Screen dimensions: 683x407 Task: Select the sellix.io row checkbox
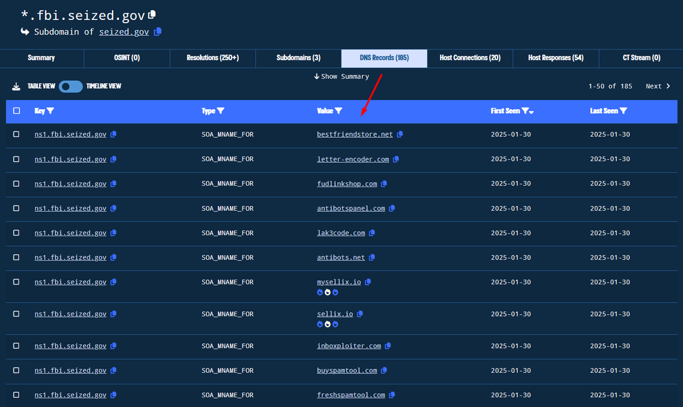pyautogui.click(x=16, y=313)
